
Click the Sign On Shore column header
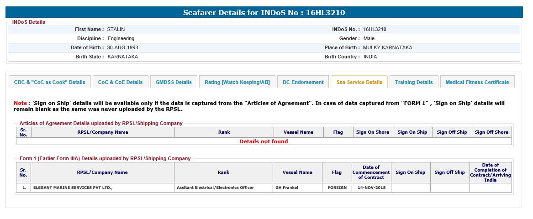[372, 132]
